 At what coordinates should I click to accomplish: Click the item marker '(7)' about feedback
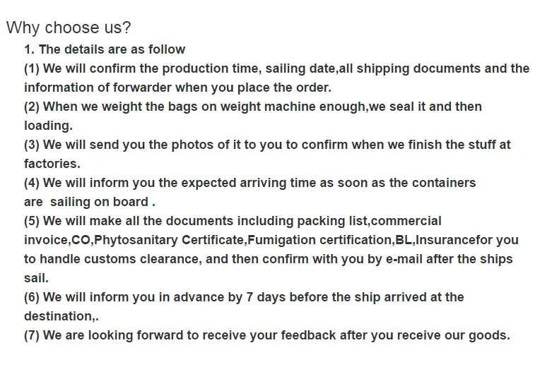pos(32,335)
